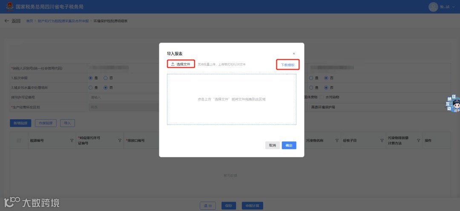Viewport: 460px width, 211px height.
Task: Open the 生产经营所在区划 field
Action: coord(124,107)
